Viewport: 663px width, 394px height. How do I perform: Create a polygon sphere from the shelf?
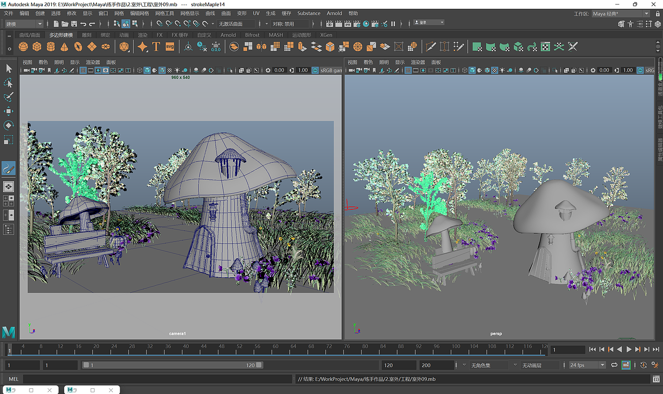tap(23, 47)
